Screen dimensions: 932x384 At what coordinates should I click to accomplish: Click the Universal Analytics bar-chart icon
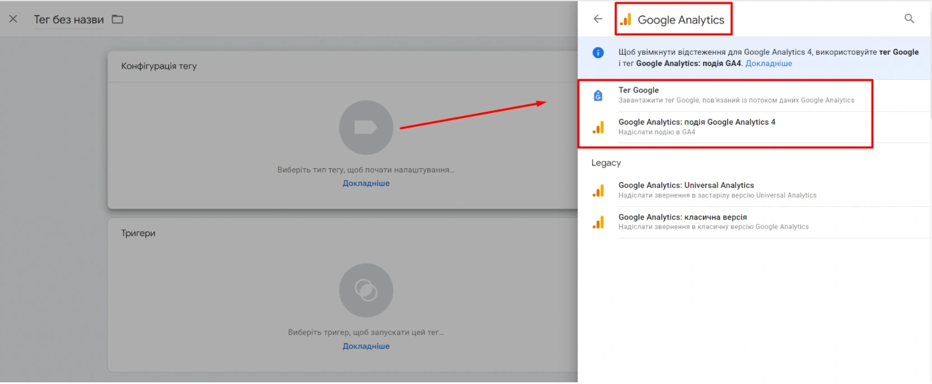[x=598, y=191]
